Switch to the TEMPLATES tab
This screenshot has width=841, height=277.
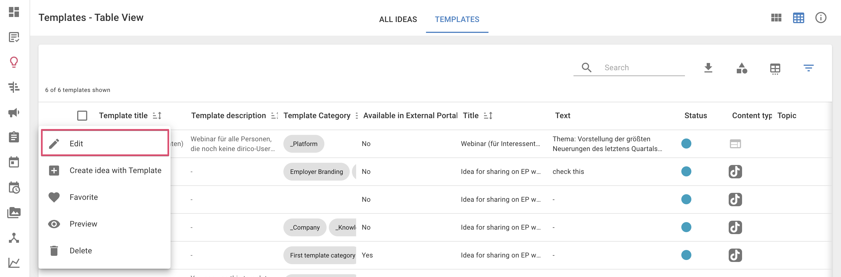click(x=457, y=19)
